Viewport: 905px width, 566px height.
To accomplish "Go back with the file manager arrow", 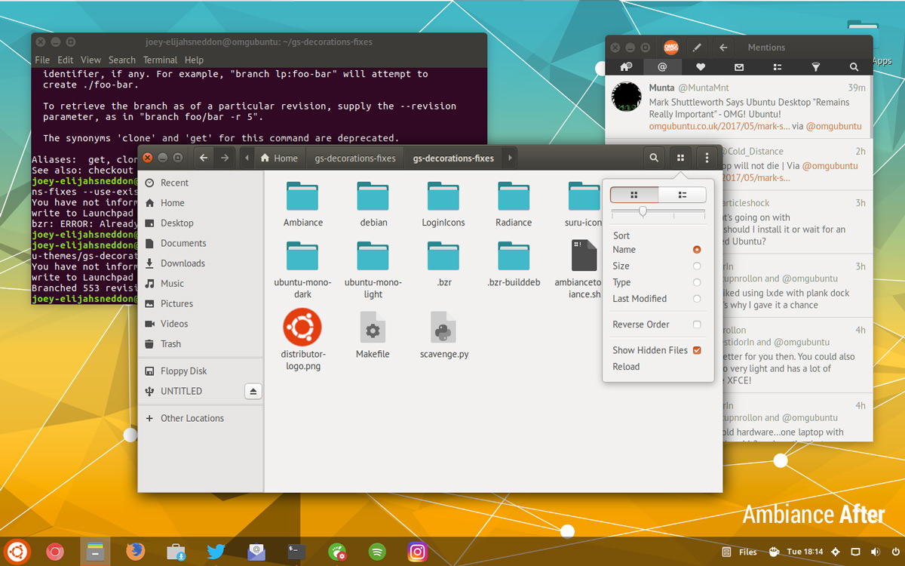I will click(x=204, y=158).
